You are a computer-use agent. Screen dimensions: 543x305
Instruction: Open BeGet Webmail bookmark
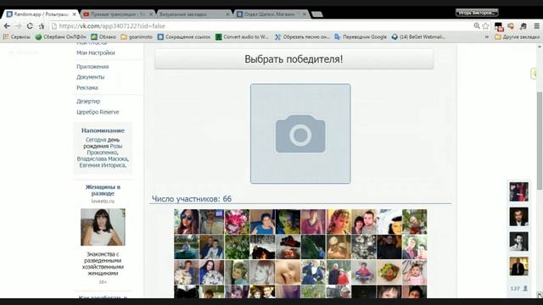tap(418, 36)
